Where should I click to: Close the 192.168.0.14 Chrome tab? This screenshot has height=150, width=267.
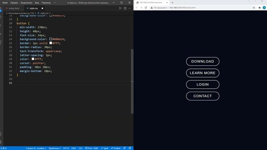tap(167, 2)
